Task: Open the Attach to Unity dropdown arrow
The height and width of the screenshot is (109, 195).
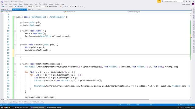Action: click(58, 7)
